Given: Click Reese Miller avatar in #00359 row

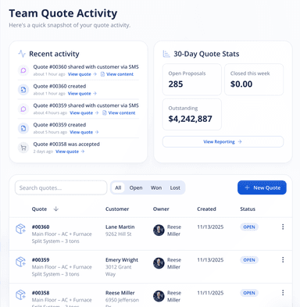Looking at the screenshot, I should pos(159,263).
